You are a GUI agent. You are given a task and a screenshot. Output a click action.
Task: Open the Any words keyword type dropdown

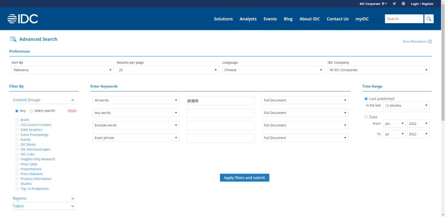tap(136, 112)
